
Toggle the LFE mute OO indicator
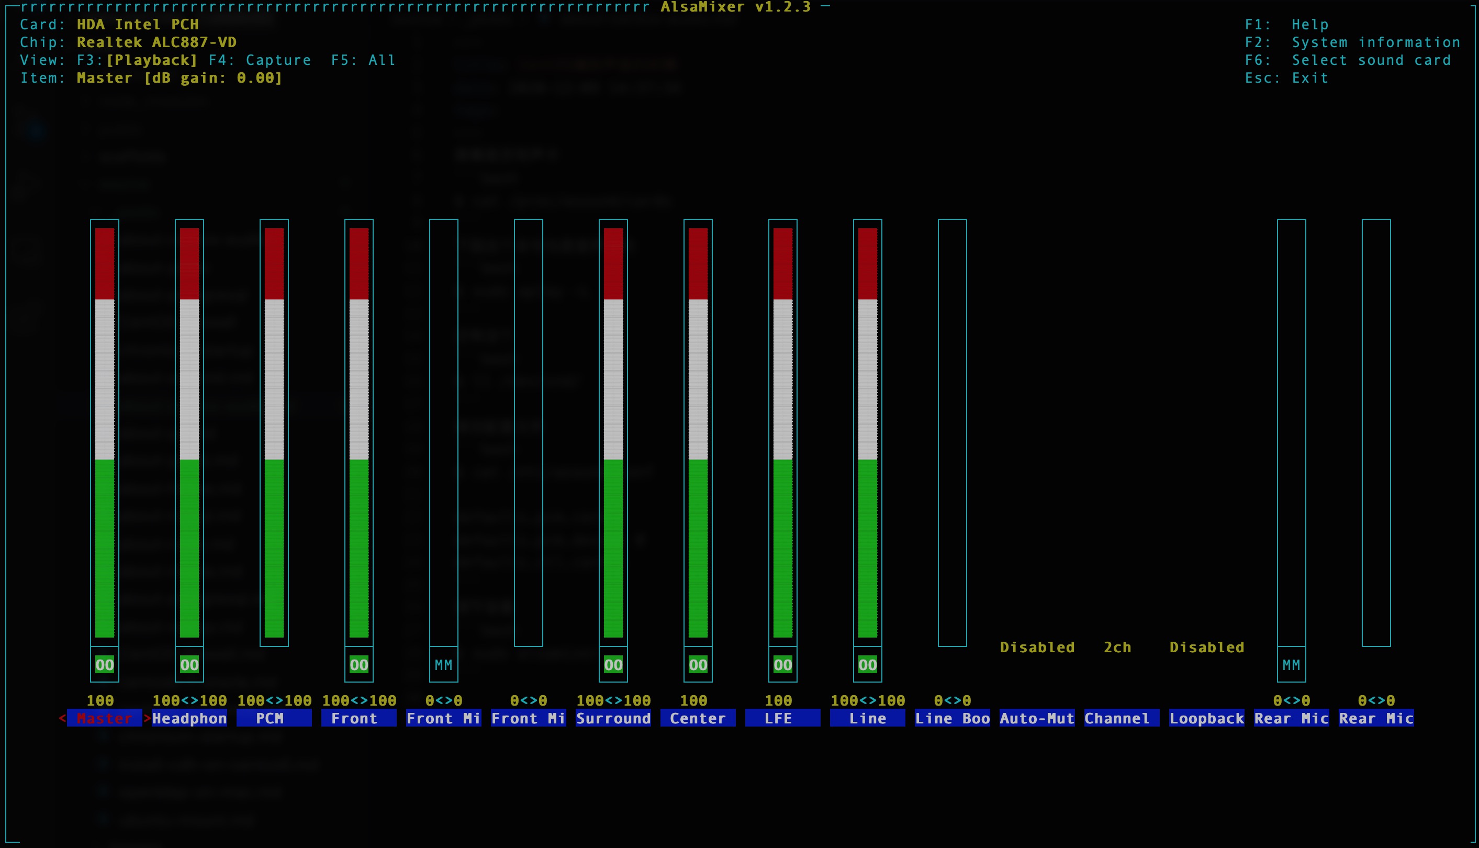coord(782,665)
